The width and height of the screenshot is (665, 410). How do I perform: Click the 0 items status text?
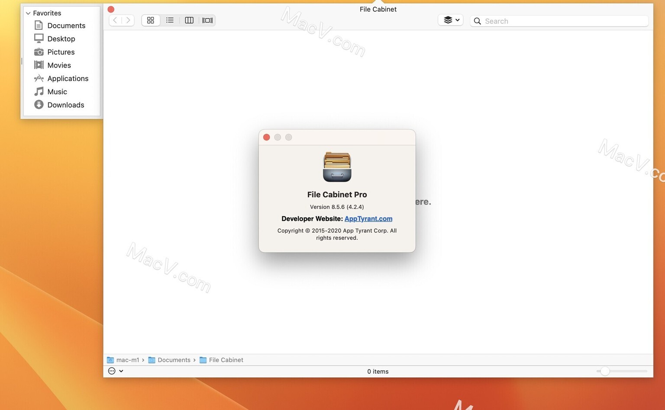point(378,372)
